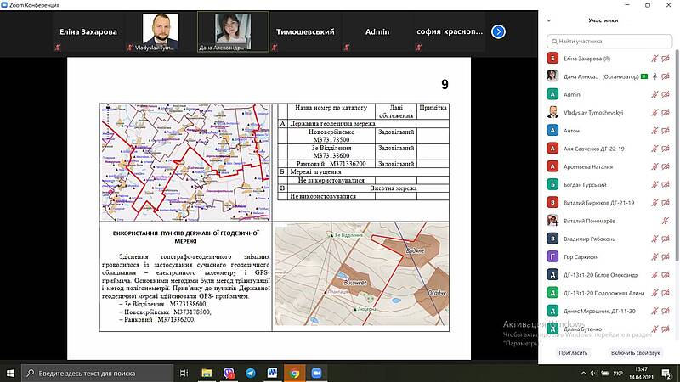
Task: Click camera-off icon in Admin participant row
Action: 666,94
